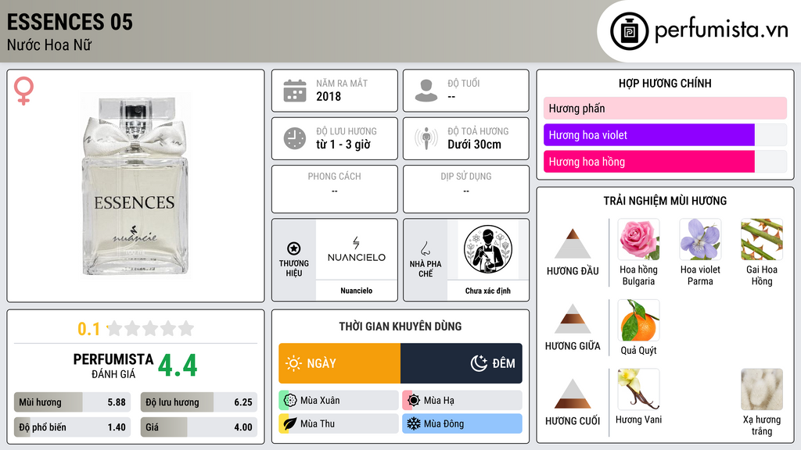Open the Gai Hoa Hồng note image

pyautogui.click(x=762, y=240)
